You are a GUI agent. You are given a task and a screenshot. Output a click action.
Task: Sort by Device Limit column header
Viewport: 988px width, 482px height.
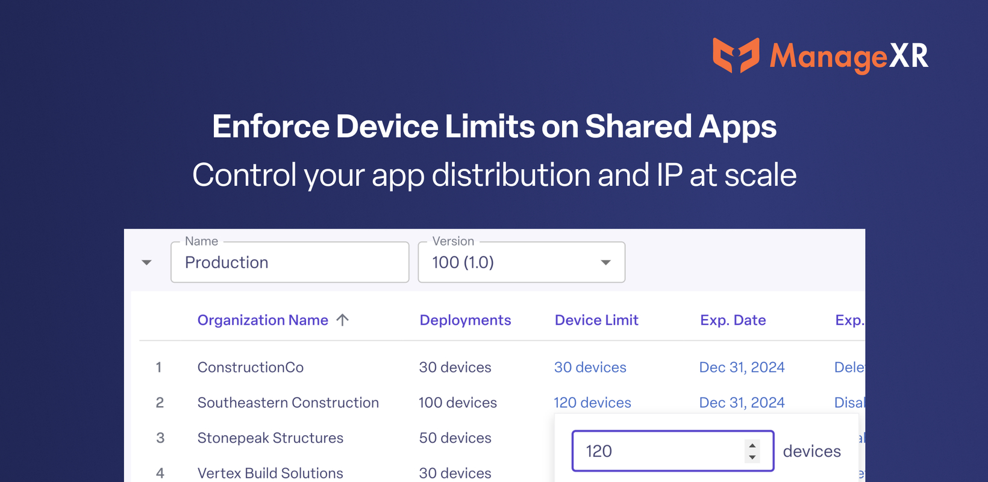(596, 320)
